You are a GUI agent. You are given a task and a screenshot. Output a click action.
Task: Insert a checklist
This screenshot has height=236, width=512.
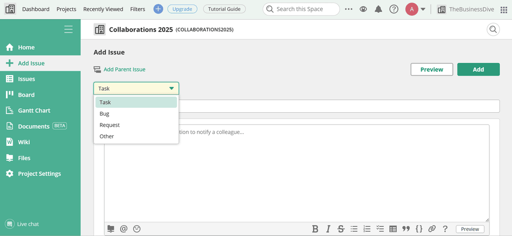coord(380,229)
